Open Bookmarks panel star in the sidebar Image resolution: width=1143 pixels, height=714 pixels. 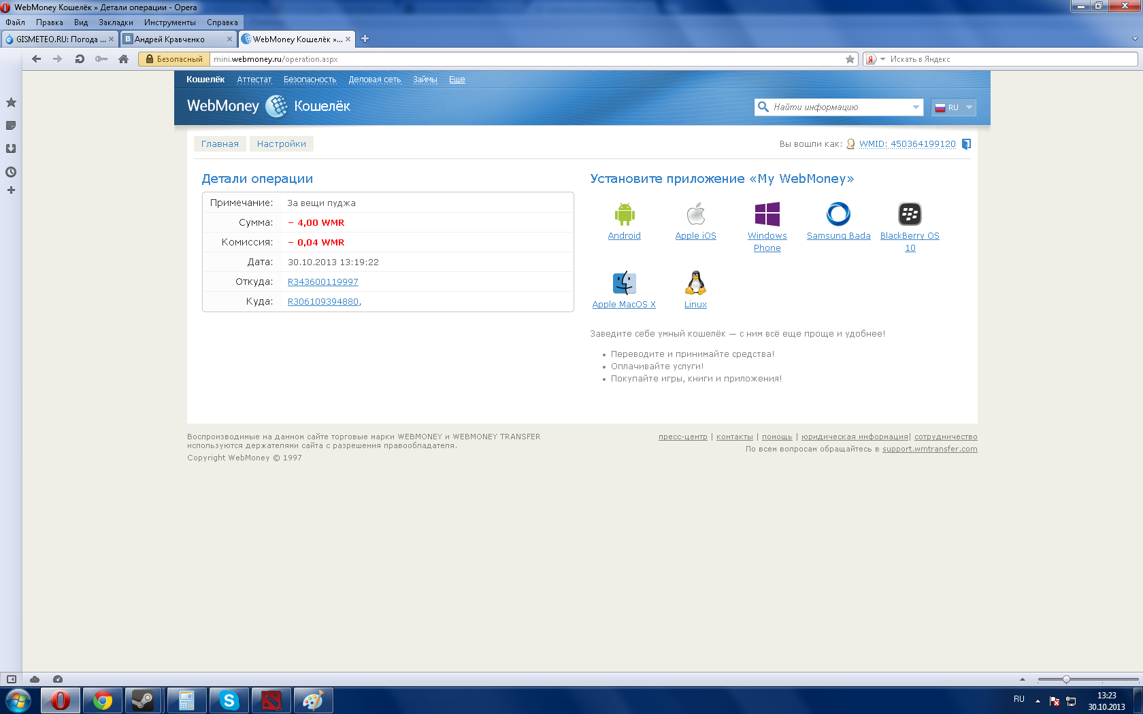(x=11, y=103)
